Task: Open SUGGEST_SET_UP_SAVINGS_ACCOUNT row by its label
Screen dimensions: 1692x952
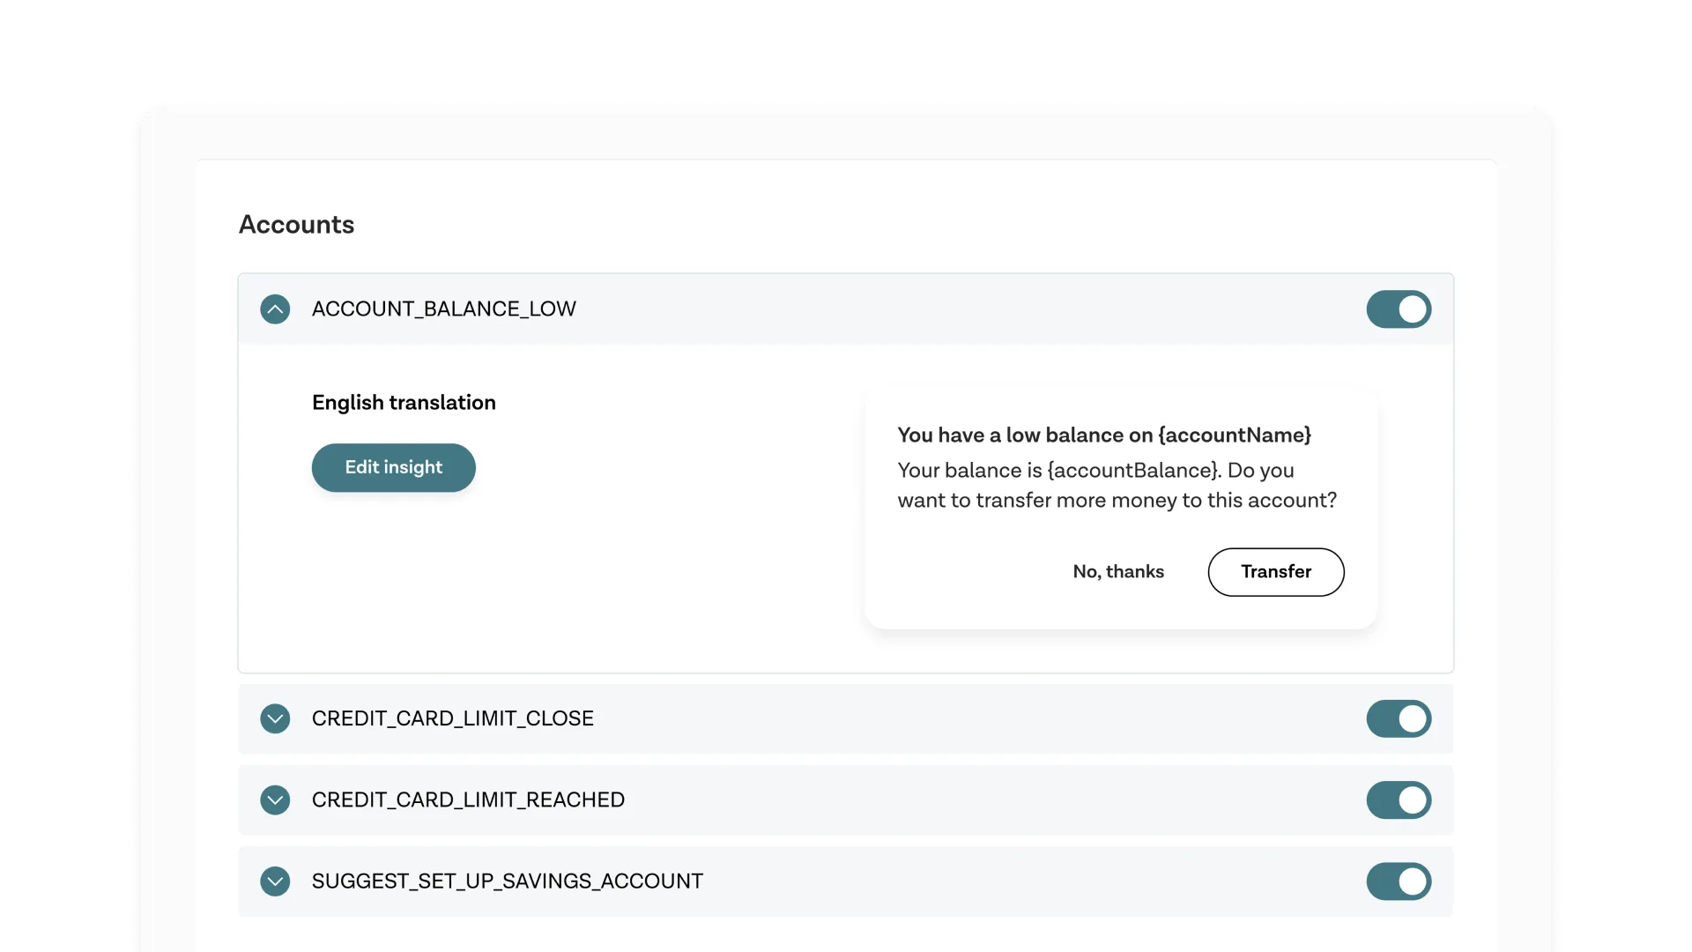Action: (507, 881)
